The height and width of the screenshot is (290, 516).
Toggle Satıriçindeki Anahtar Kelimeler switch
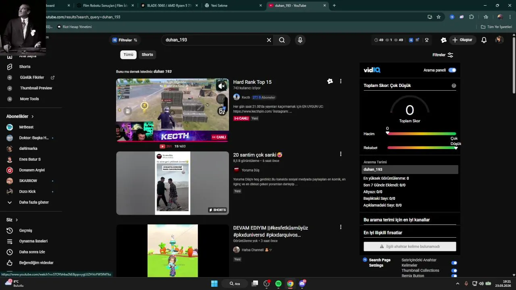[x=454, y=263]
